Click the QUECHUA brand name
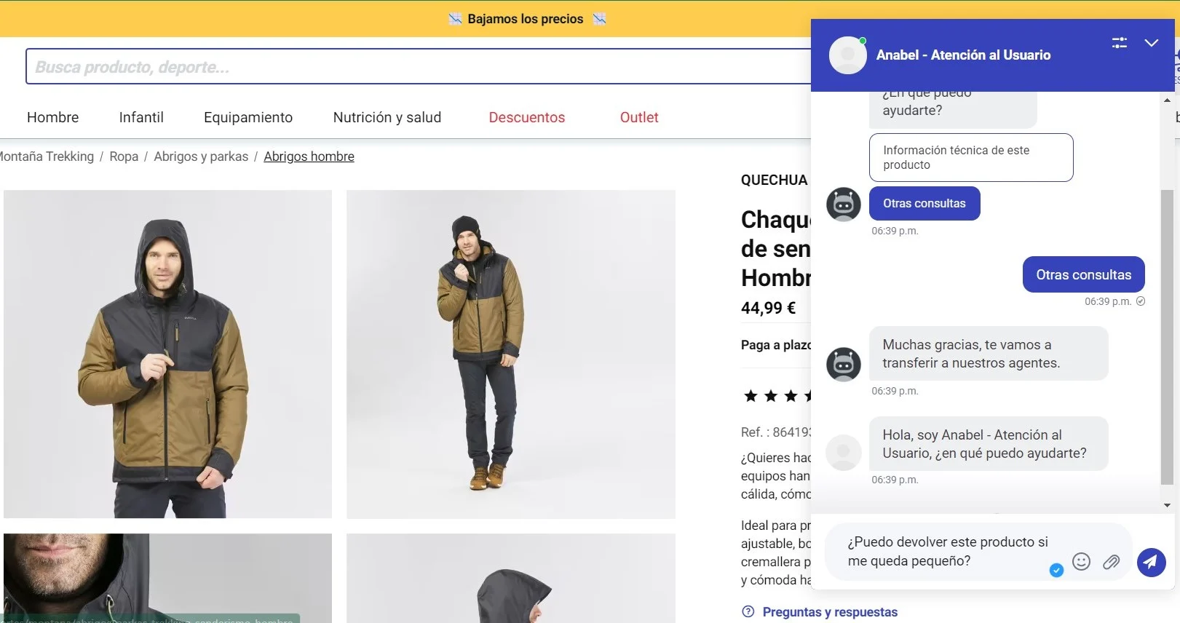Image resolution: width=1180 pixels, height=623 pixels. click(x=775, y=180)
